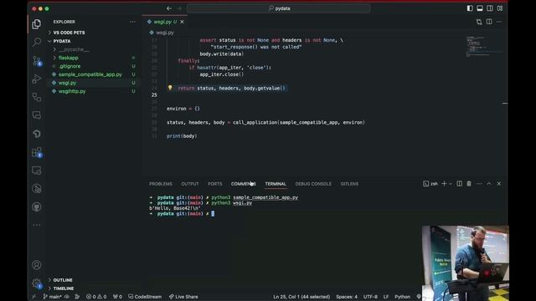Click the Explorer panel more actions ellipsis
Screen dimensions: 536x301
coord(132,22)
